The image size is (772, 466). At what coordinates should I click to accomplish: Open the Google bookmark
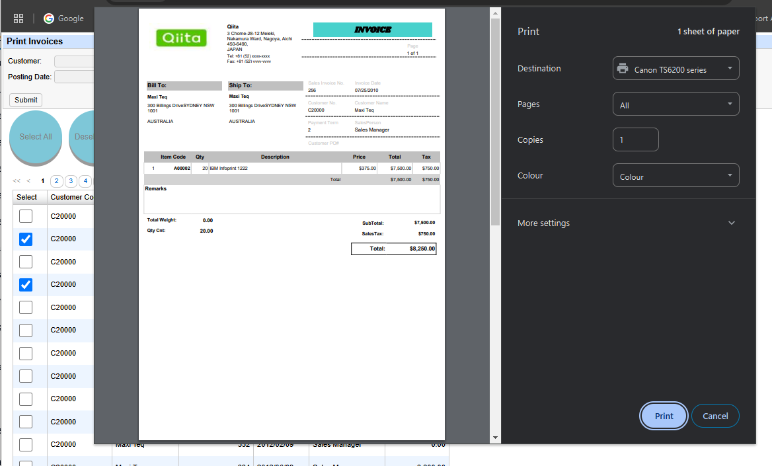63,19
